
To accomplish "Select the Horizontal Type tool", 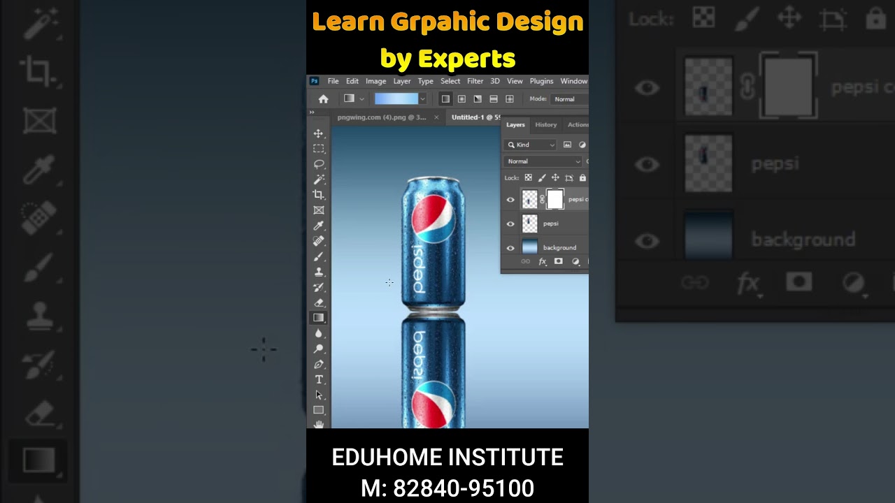I will pos(318,379).
